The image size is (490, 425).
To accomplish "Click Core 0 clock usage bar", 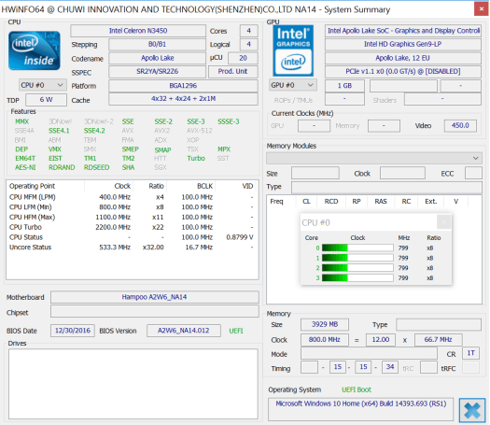I will (x=357, y=248).
